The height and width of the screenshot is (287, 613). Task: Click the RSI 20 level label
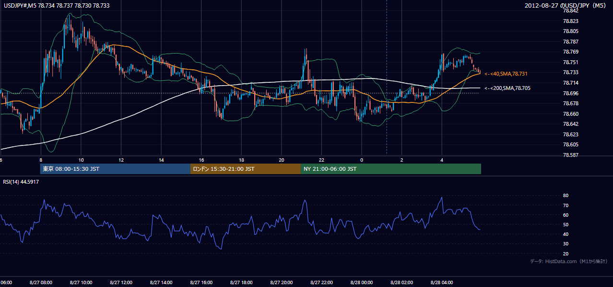point(566,254)
